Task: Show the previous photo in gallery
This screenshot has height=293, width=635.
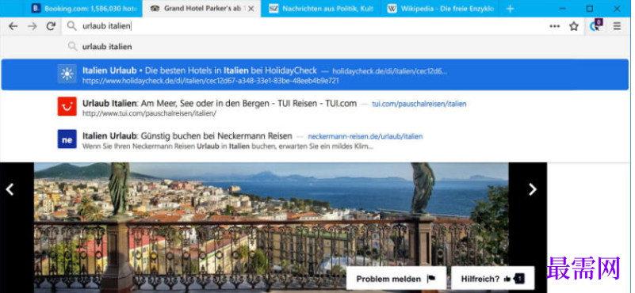Action: click(10, 189)
